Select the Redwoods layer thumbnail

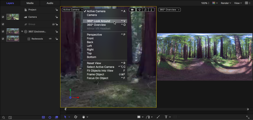(x=13, y=39)
